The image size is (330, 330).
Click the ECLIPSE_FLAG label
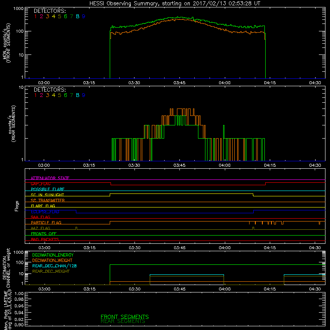coord(45,212)
